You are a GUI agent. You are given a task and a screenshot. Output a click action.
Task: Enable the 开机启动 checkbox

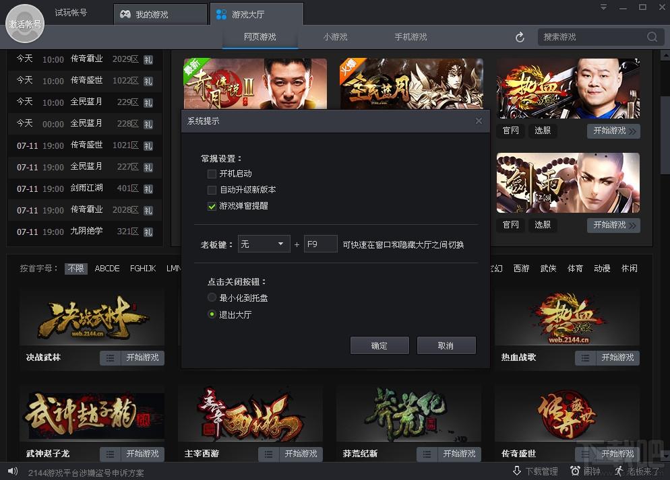click(212, 174)
